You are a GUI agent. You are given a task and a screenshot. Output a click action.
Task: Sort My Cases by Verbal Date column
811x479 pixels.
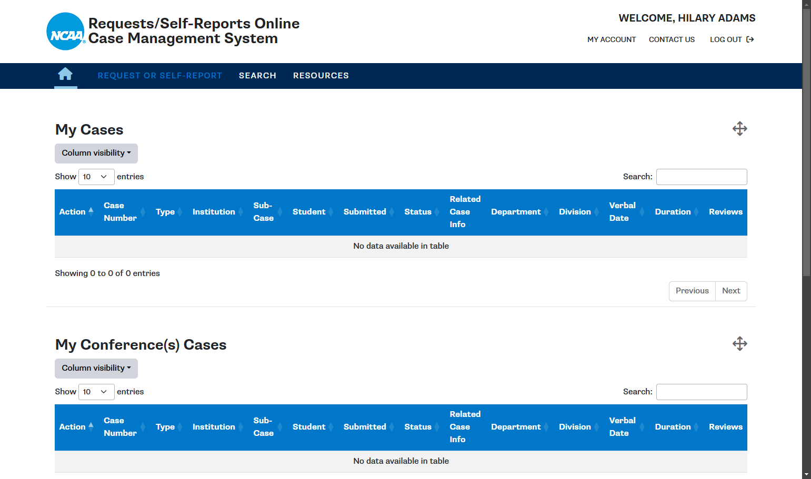pyautogui.click(x=627, y=212)
